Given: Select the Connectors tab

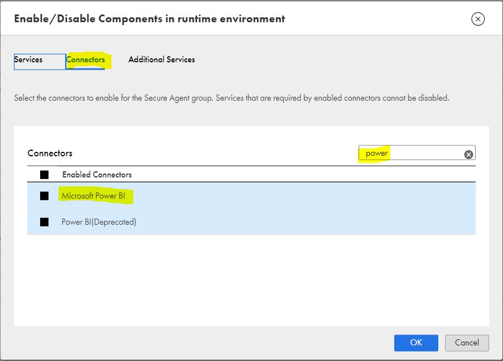Looking at the screenshot, I should [x=85, y=60].
